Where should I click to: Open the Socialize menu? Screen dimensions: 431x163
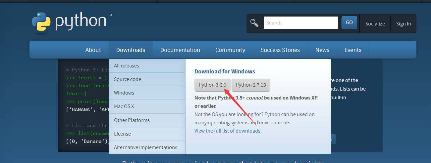(375, 24)
